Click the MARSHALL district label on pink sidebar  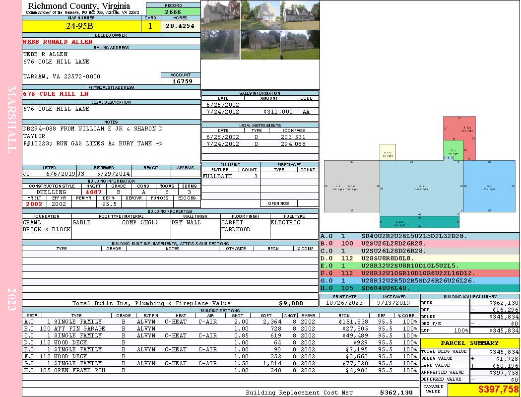tap(11, 120)
